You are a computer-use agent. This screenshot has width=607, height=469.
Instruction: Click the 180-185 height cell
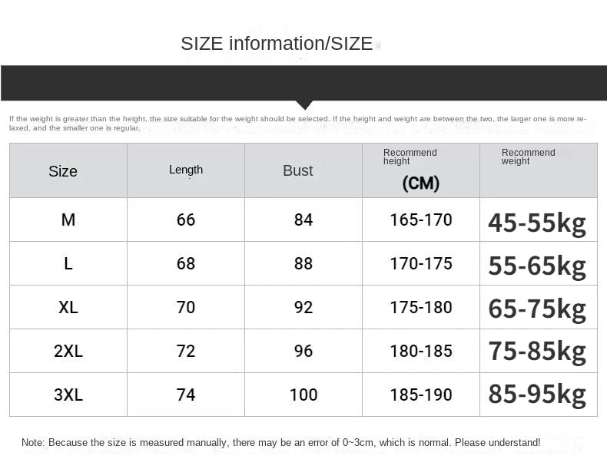pos(421,352)
